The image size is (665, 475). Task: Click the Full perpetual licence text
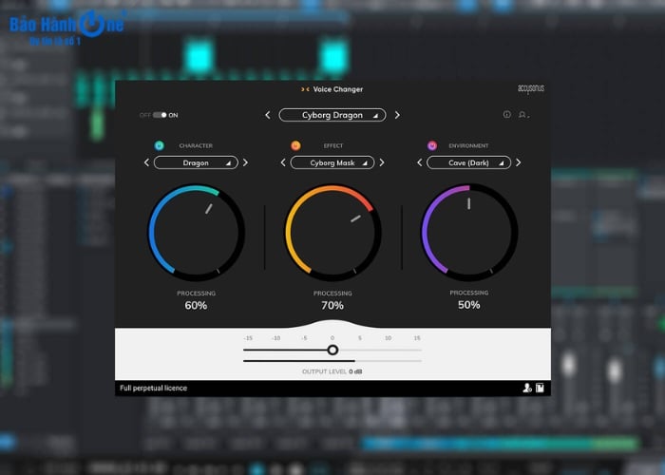154,388
